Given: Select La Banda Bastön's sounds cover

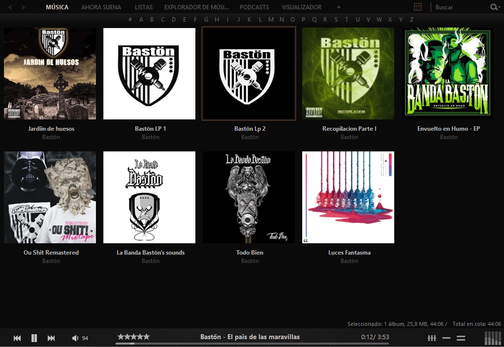Looking at the screenshot, I should click(149, 198).
